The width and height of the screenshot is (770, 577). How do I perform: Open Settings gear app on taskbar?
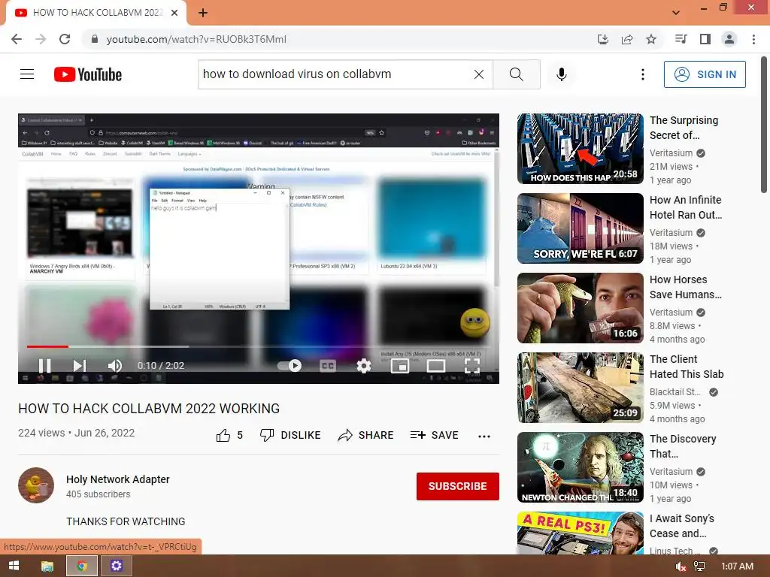click(x=117, y=566)
